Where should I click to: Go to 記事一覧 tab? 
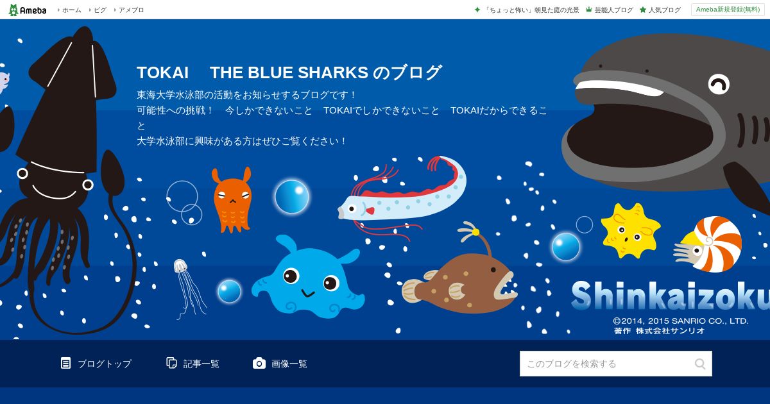coord(193,364)
